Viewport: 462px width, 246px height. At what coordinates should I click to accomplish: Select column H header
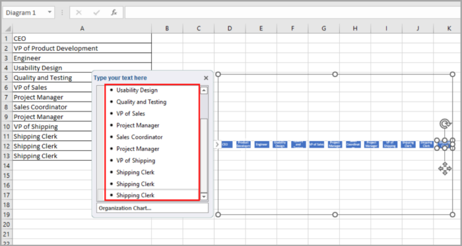[355, 28]
